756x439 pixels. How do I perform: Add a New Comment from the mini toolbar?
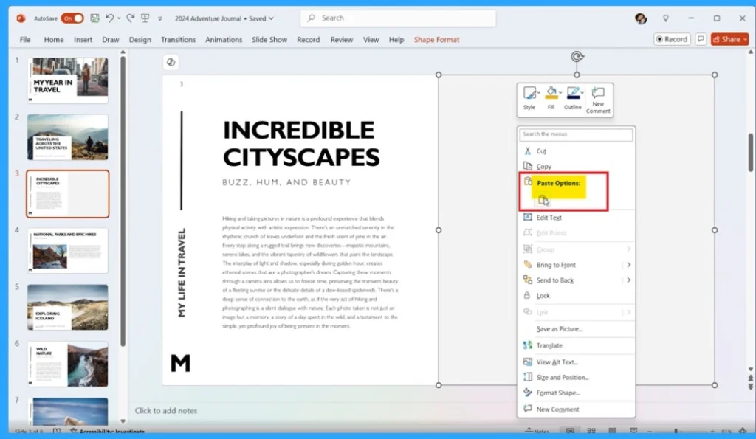[598, 100]
